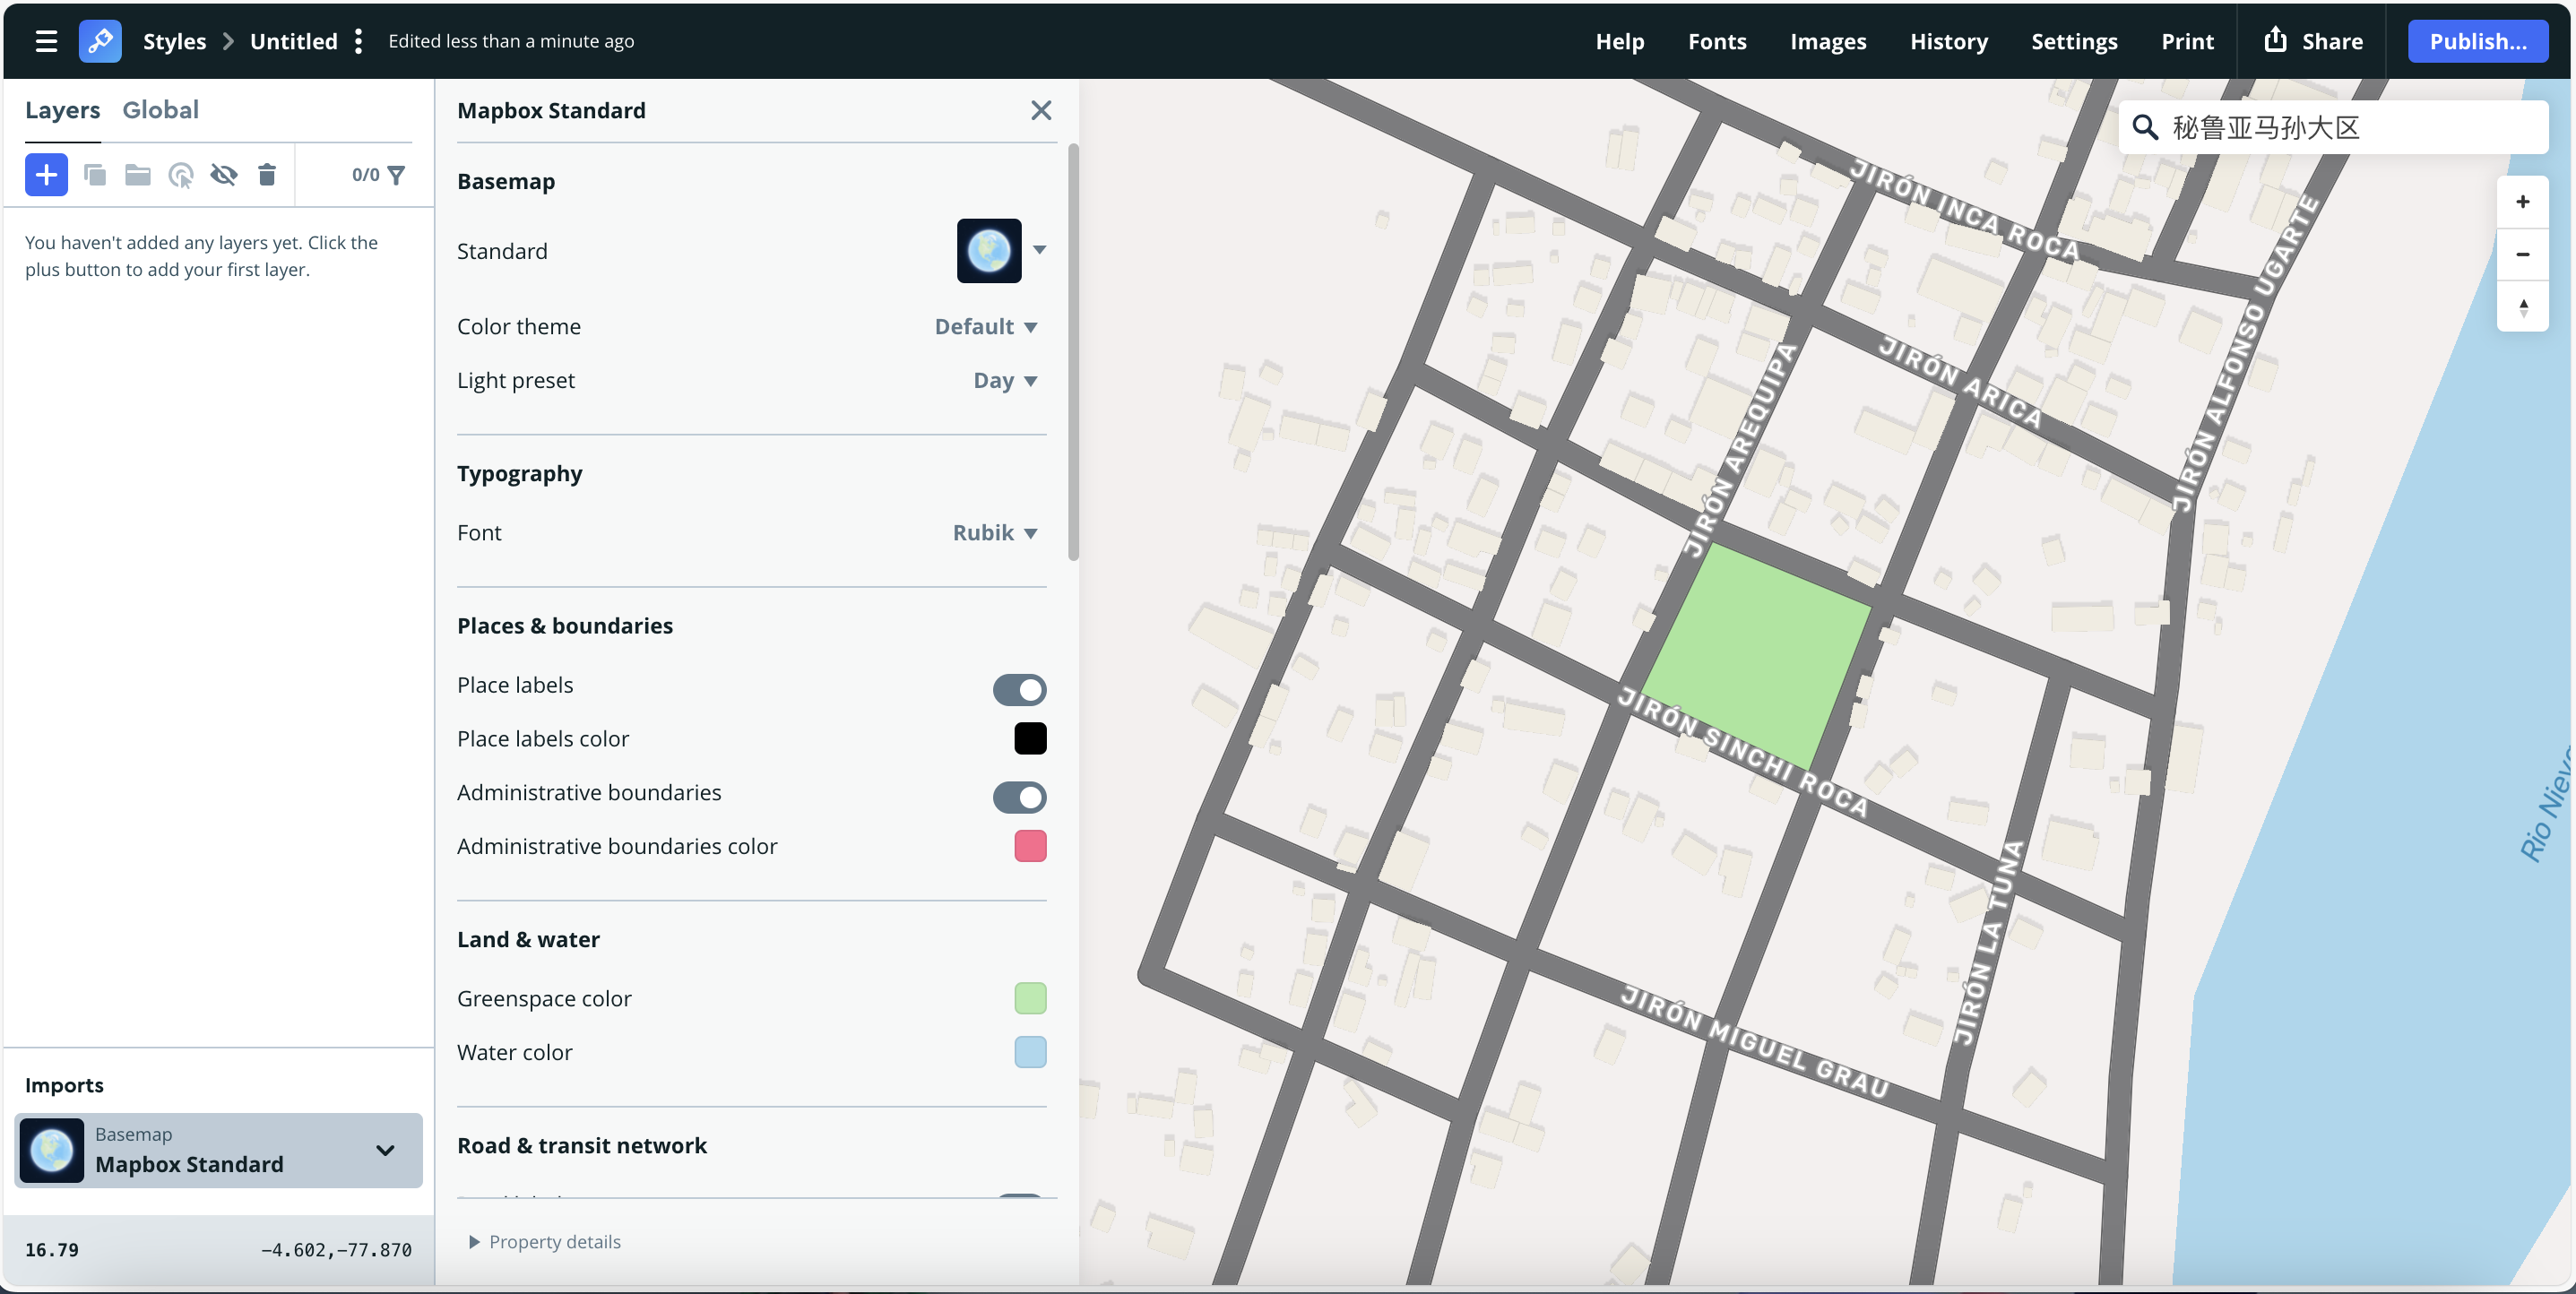This screenshot has width=2576, height=1294.
Task: Open Help from the top bar
Action: [x=1619, y=41]
